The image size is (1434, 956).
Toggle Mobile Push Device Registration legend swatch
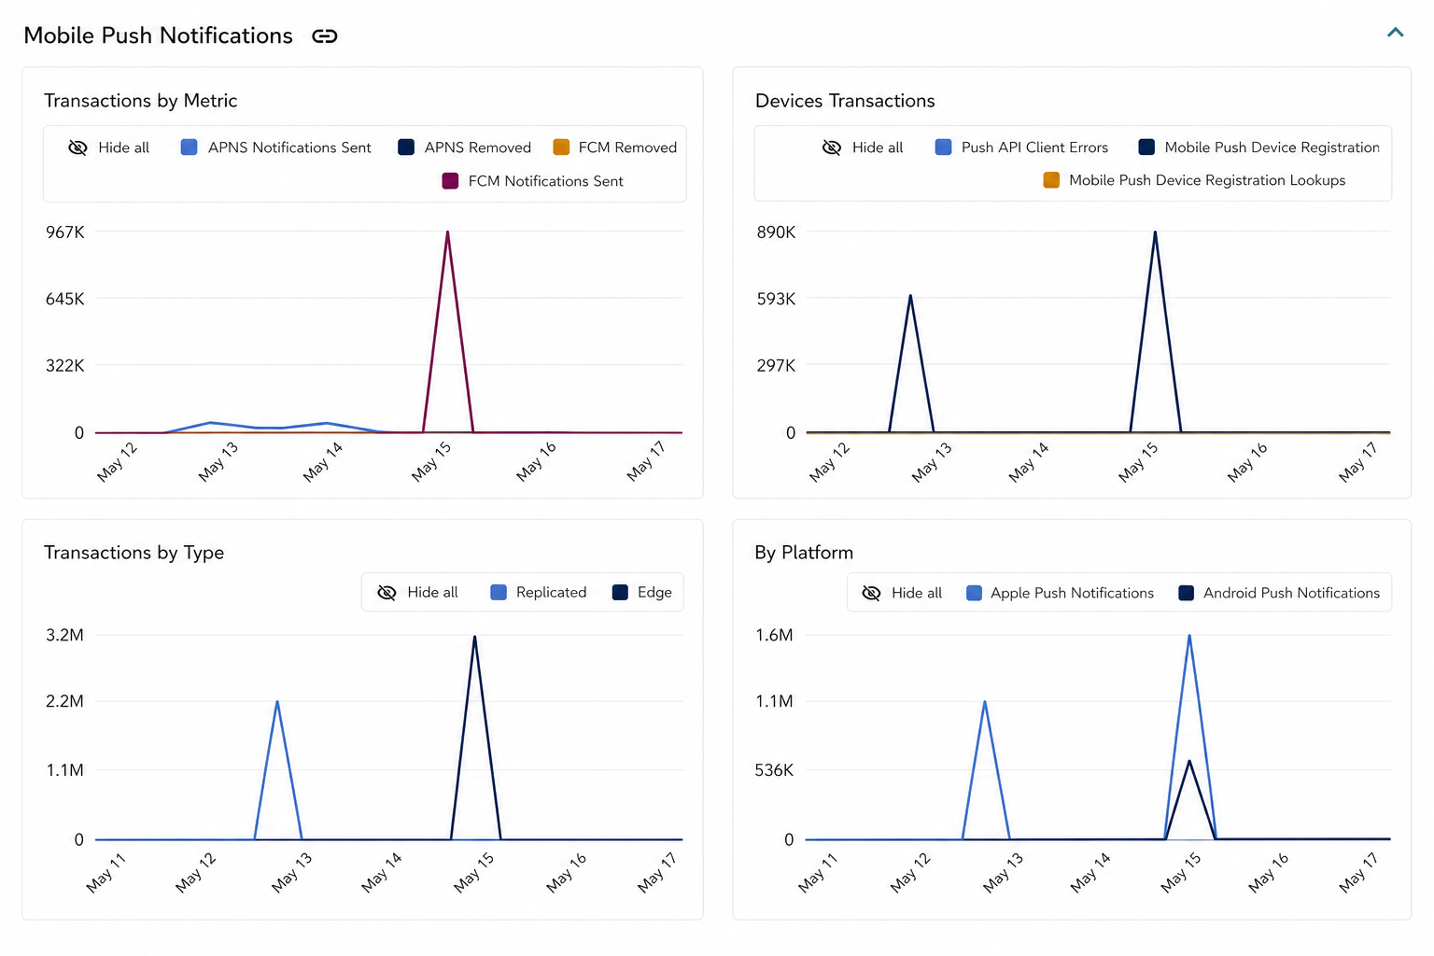(1146, 148)
